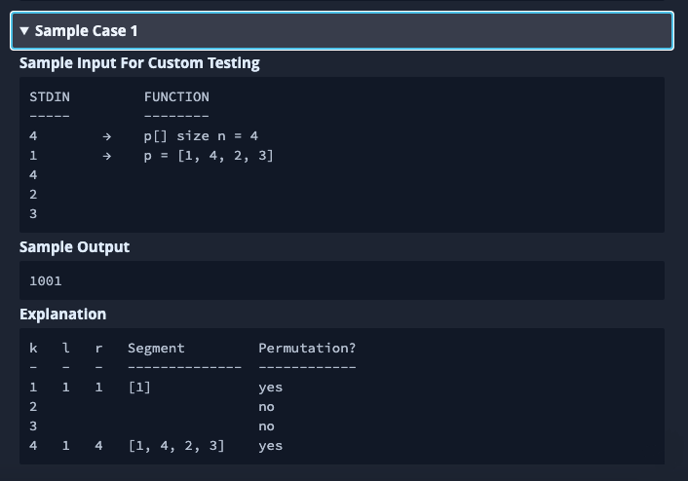This screenshot has height=481, width=688.
Task: Click the Sample Case 1 header title
Action: click(86, 31)
